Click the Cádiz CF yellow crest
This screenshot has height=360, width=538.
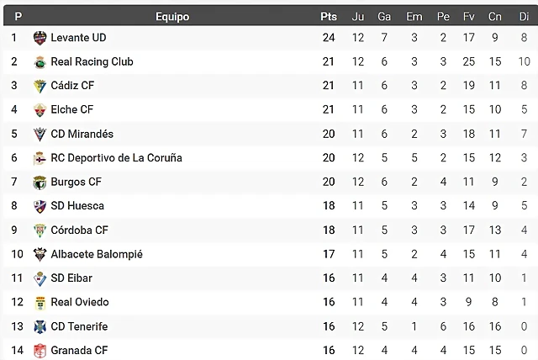click(40, 86)
